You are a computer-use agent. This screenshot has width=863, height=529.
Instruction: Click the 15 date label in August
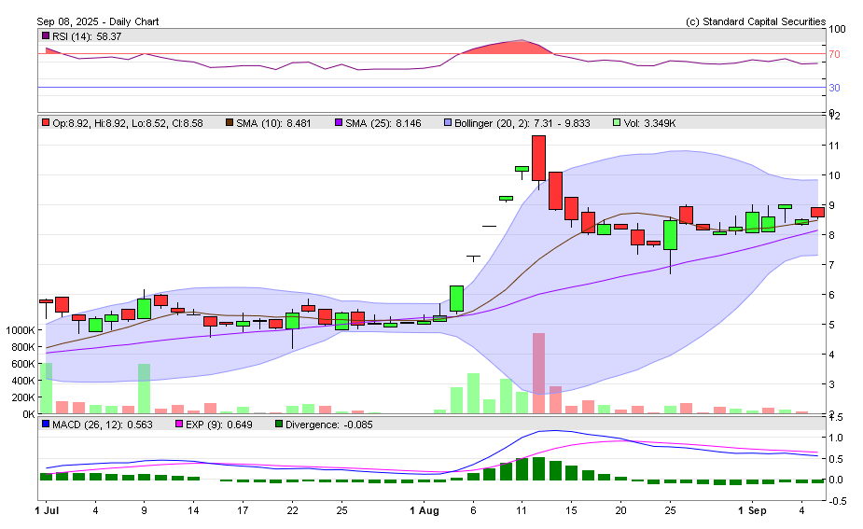[x=571, y=511]
